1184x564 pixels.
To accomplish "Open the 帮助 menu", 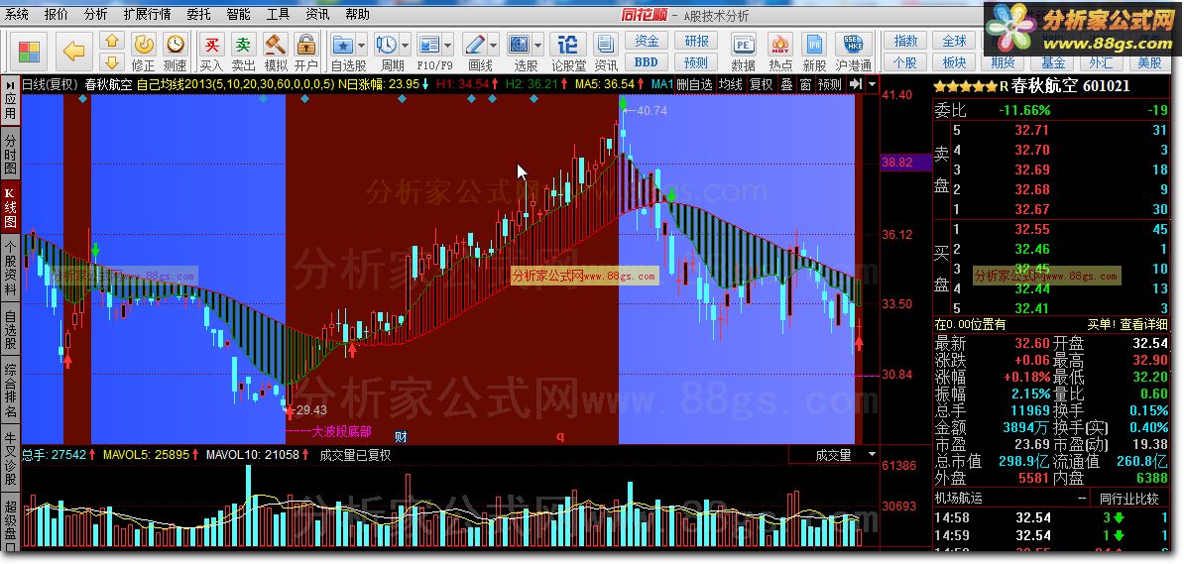I will [x=357, y=14].
